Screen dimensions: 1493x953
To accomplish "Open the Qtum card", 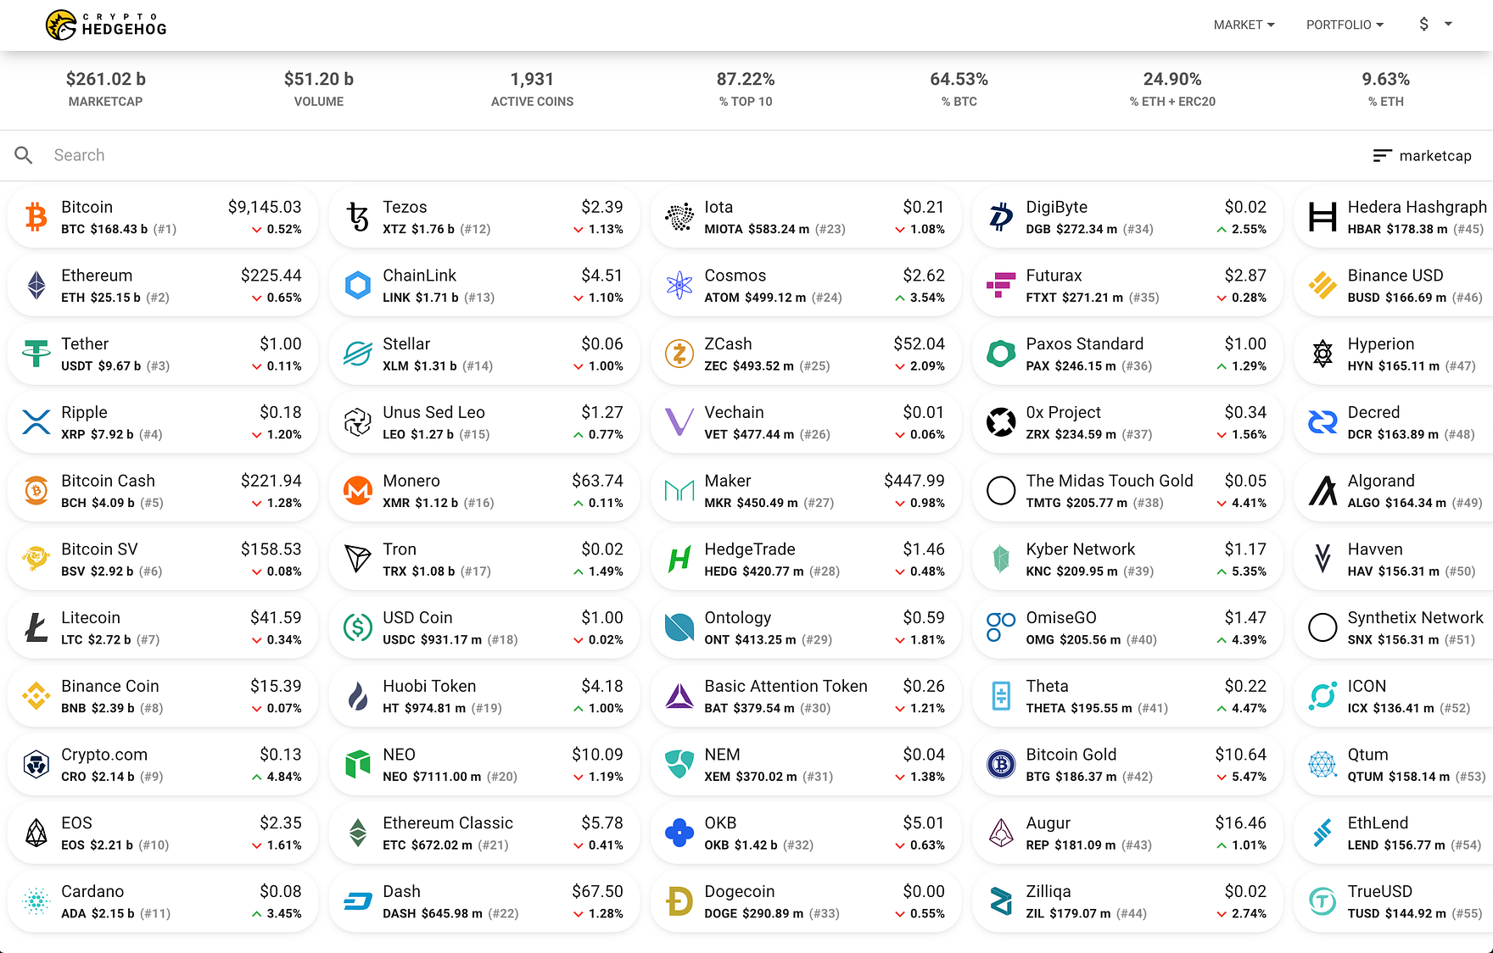I will coord(1394,765).
